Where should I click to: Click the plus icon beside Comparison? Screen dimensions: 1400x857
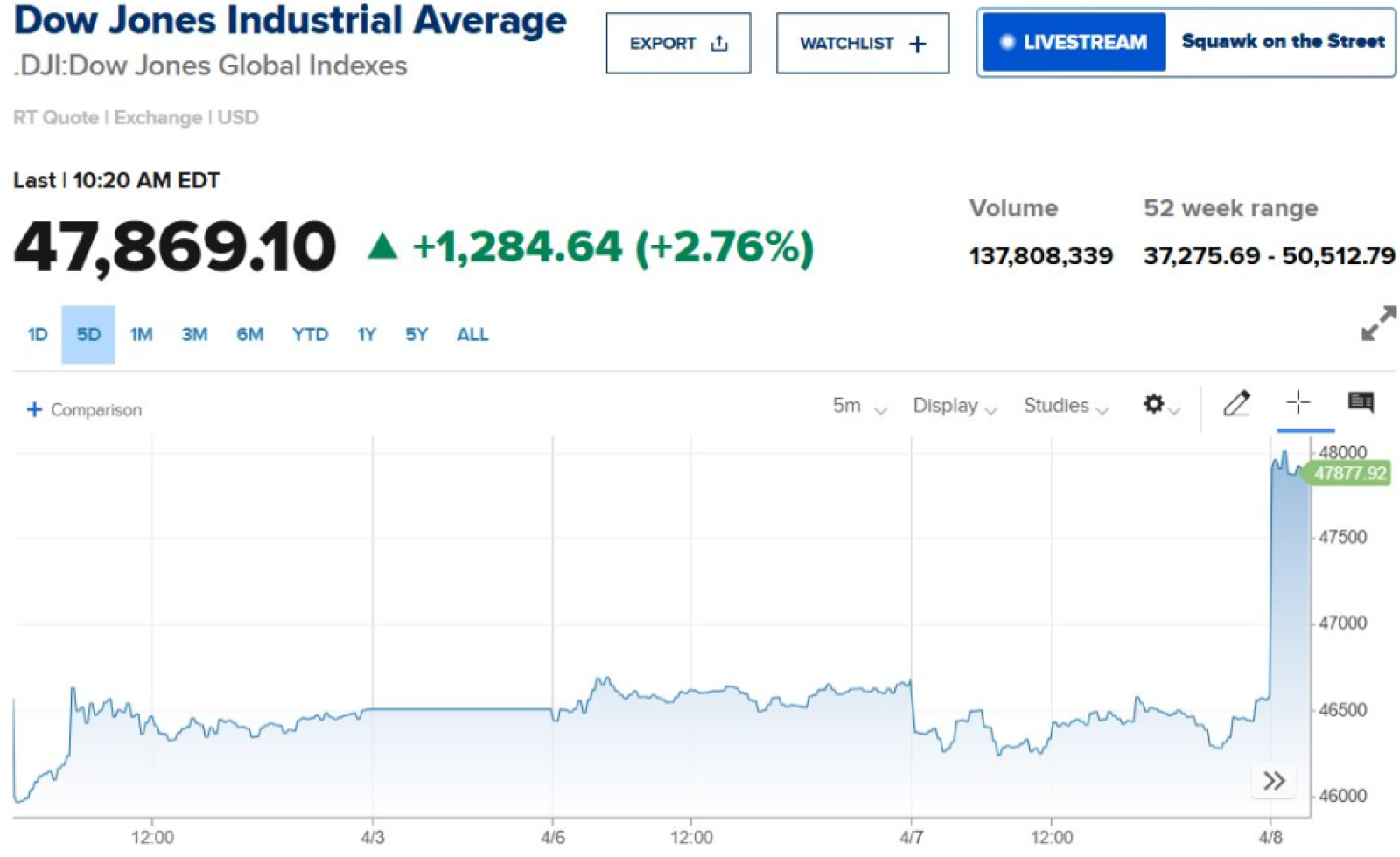34,409
